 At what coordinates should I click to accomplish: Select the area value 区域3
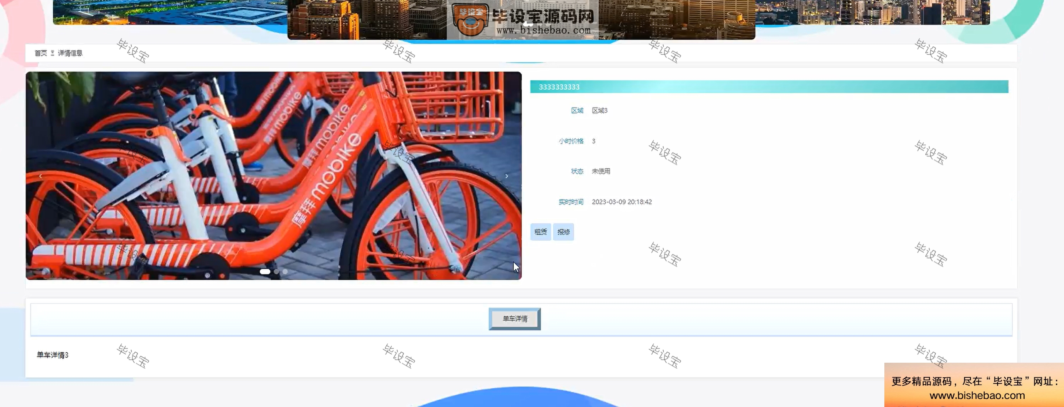600,111
